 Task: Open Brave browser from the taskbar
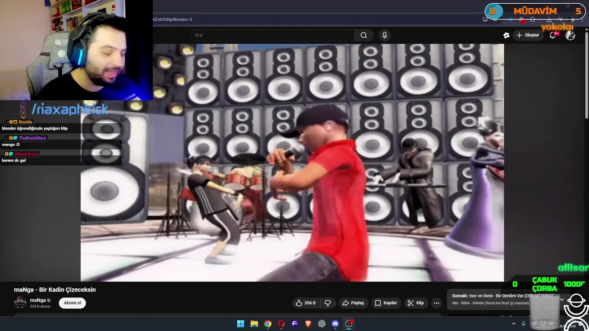click(308, 324)
